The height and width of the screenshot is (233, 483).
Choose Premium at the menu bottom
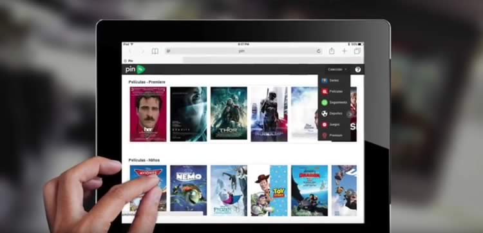[x=334, y=135]
